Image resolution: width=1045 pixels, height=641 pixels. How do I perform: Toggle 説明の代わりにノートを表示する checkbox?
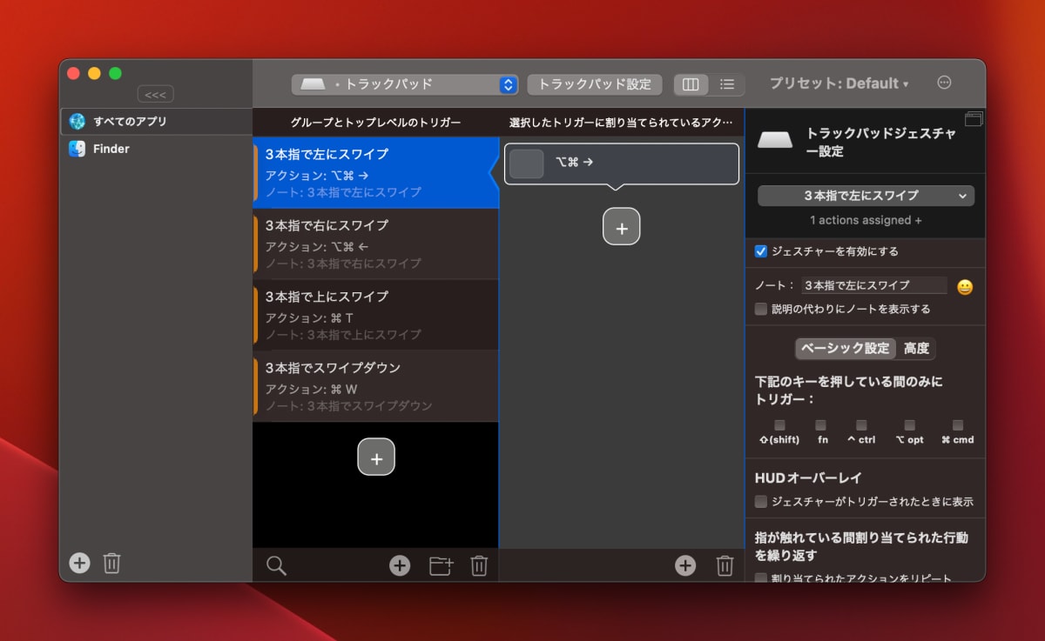pyautogui.click(x=761, y=309)
